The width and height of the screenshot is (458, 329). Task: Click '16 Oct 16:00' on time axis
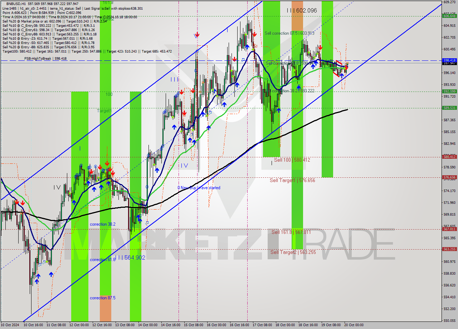pyautogui.click(x=239, y=325)
